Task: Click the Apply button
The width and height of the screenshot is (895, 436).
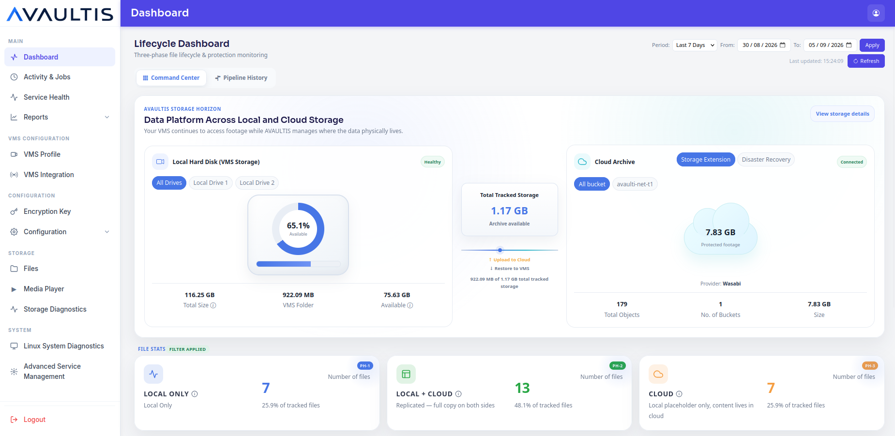Action: tap(872, 45)
